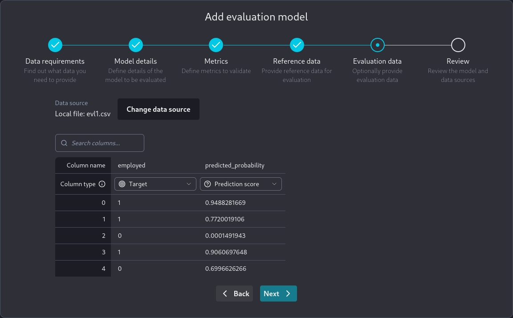
Task: Click the Metrics step checkmark icon
Action: point(216,45)
